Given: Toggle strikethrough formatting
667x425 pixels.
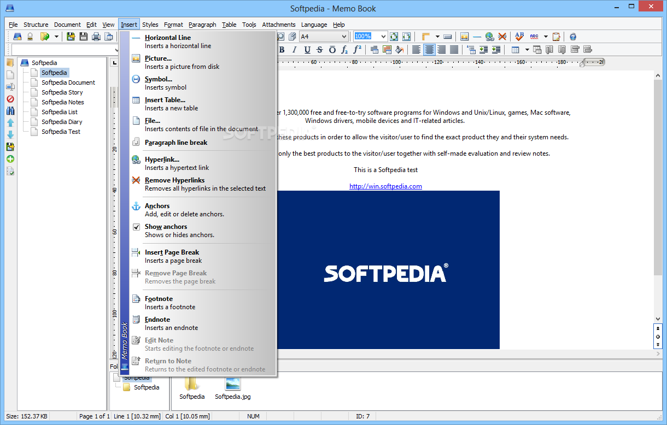Looking at the screenshot, I should coord(320,50).
